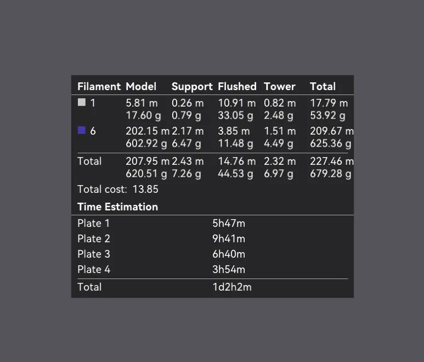Click the Time Estimation heading
The width and height of the screenshot is (424, 362).
117,207
